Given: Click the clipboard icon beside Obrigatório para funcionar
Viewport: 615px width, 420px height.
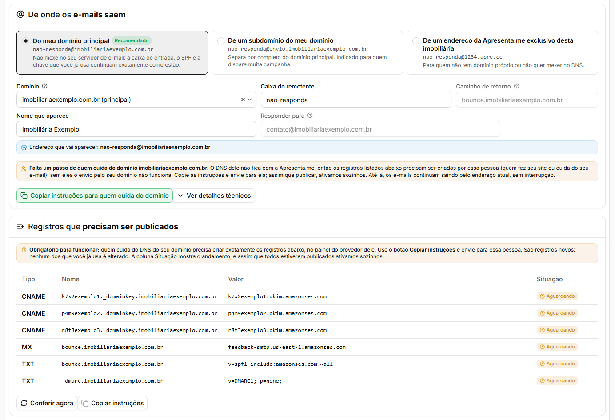Looking at the screenshot, I should point(24,250).
